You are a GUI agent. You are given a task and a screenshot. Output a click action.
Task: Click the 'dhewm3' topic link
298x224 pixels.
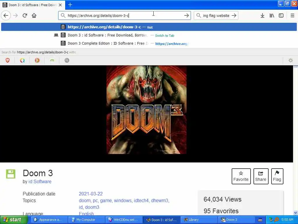160,200
